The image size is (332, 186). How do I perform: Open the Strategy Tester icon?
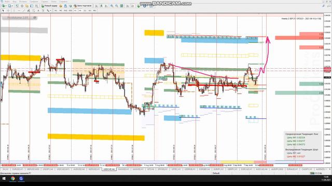37,6
